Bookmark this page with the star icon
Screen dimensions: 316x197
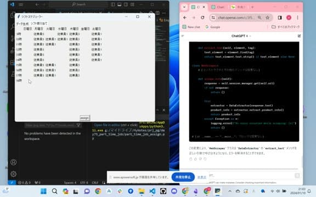click(x=267, y=18)
